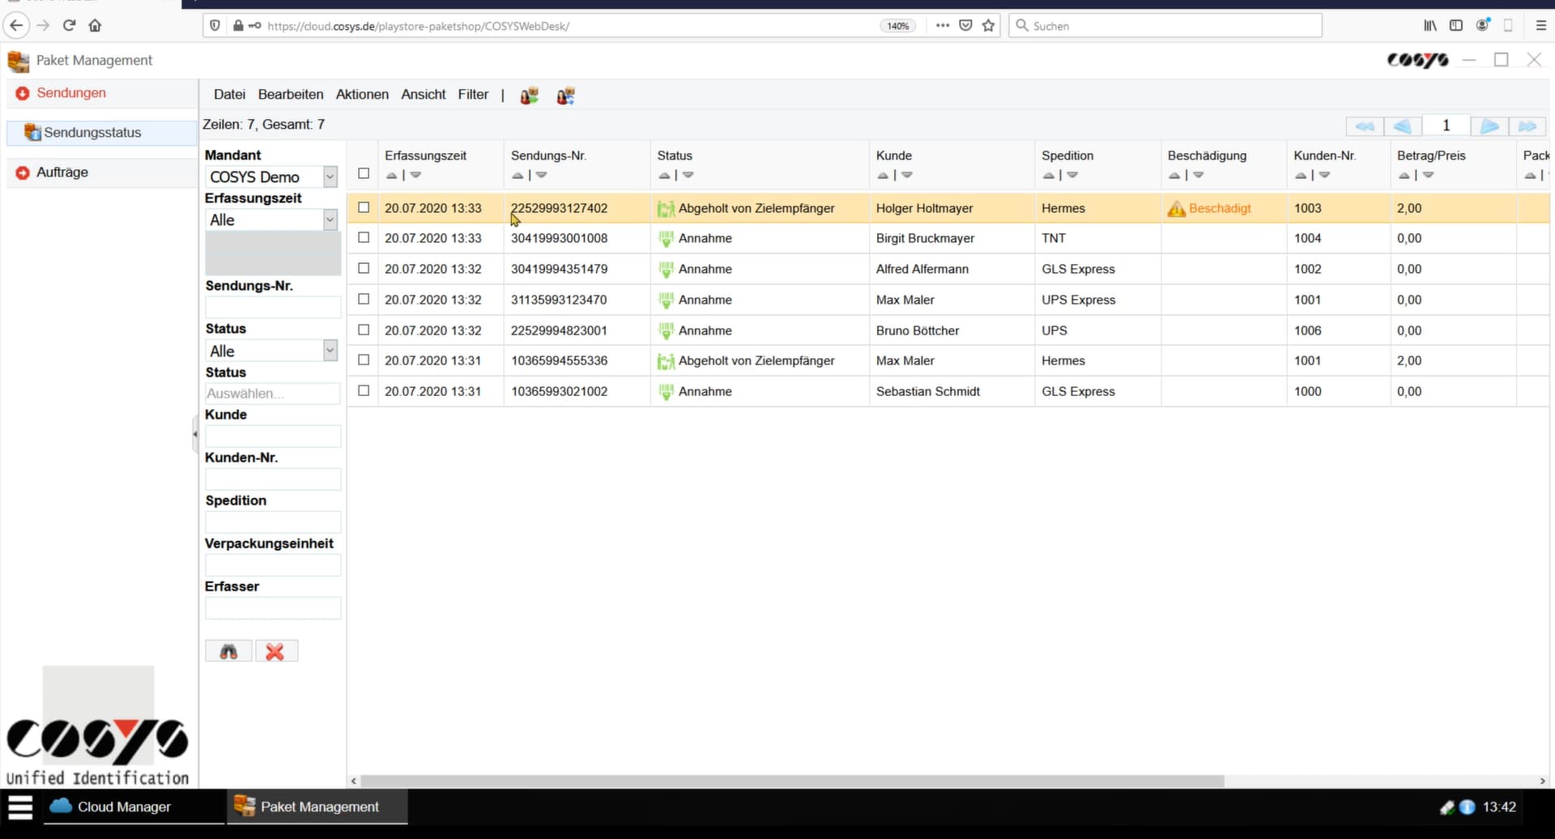The height and width of the screenshot is (839, 1555).
Task: Sort Kunde column descending
Action: pos(907,175)
